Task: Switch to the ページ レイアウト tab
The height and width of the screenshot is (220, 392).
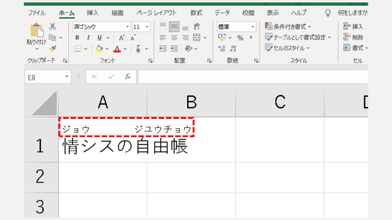Action: (157, 13)
